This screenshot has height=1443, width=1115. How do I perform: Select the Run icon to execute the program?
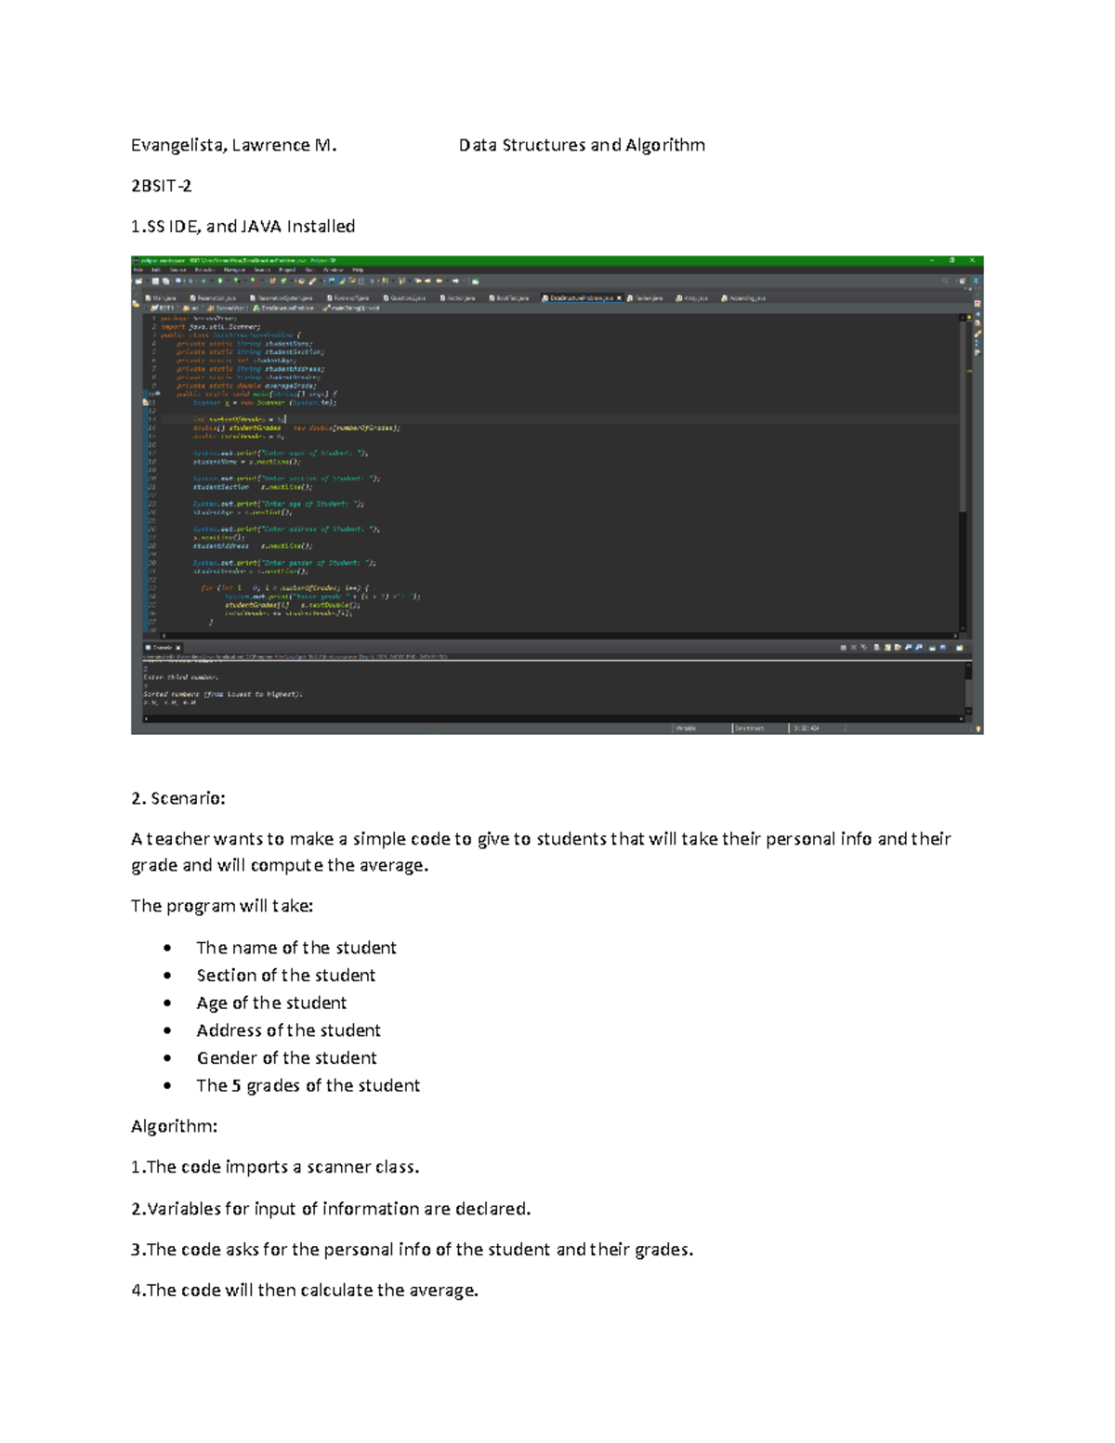tap(219, 282)
